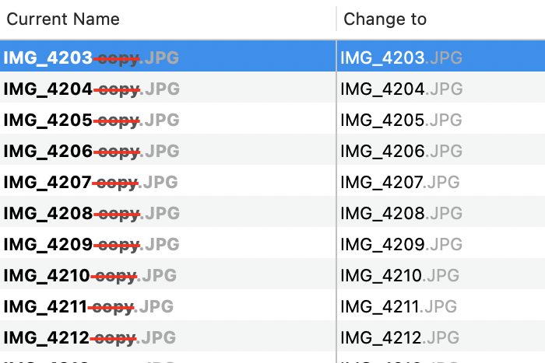Click new name IMG_4204.JPG in Change to
545x363 pixels.
tap(402, 89)
